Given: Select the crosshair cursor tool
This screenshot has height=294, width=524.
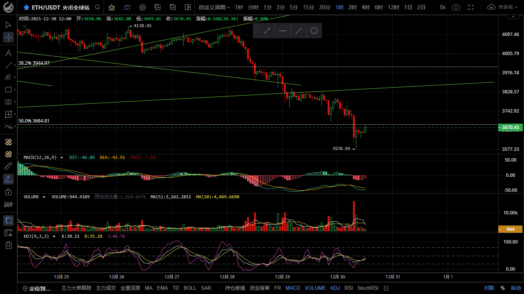Looking at the screenshot, I should 8,37.
